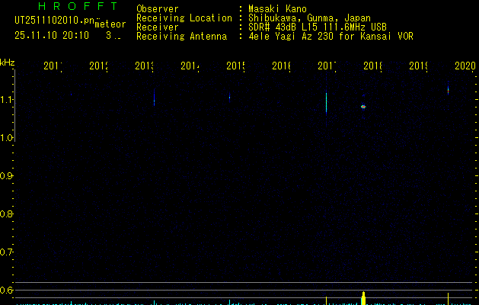Click the red-tinted echo below the 2020 label
The image size is (479, 305).
[x=448, y=90]
